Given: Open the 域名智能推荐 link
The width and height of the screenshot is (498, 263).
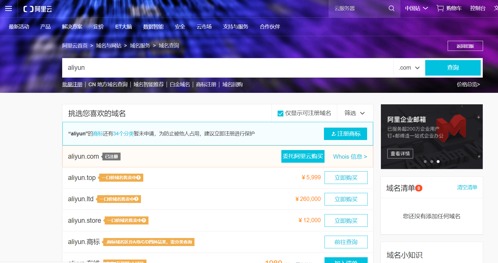Looking at the screenshot, I should coord(149,85).
